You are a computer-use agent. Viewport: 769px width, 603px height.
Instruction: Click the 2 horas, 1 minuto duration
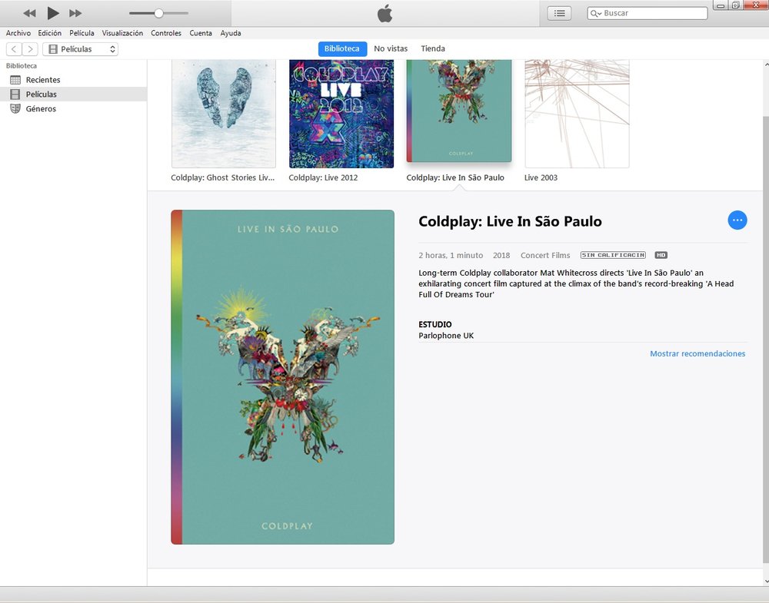click(x=451, y=255)
